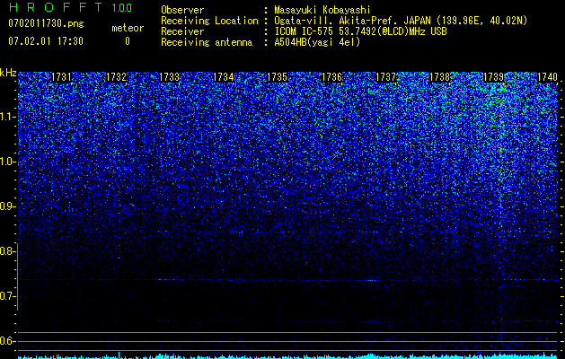
Task: Click the 1740 time marker
Action: click(547, 77)
